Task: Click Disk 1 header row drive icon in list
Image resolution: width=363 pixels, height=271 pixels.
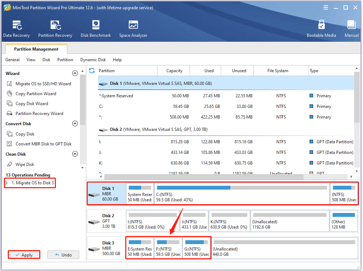Action: pos(103,84)
